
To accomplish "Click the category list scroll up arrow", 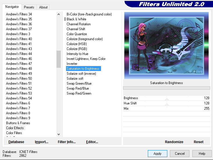I will pos(58,14).
